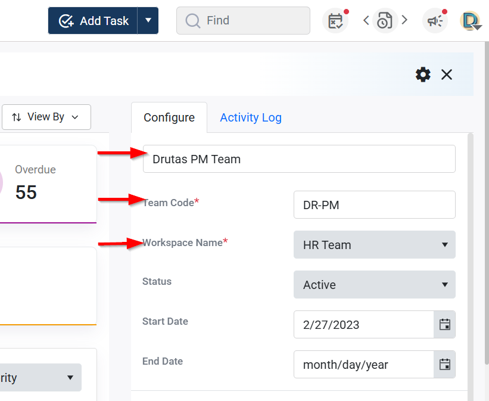Open the Workspace Name dropdown showing HR Team
Screen dimensions: 489x401
pos(374,245)
